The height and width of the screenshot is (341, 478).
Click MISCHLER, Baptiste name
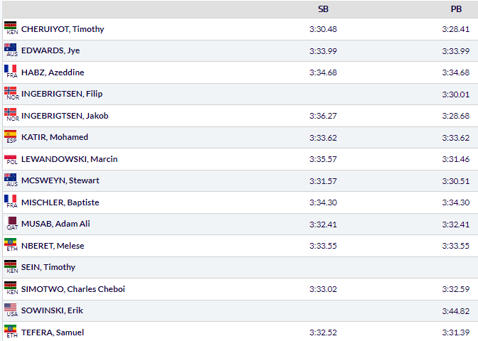pos(60,202)
